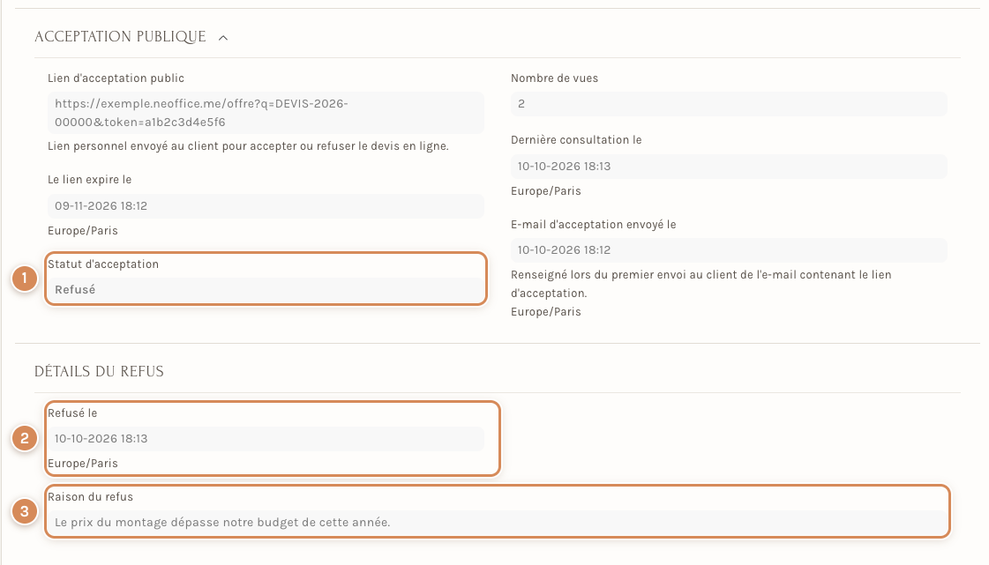Click the Raison du refus label
989x565 pixels.
coord(90,497)
